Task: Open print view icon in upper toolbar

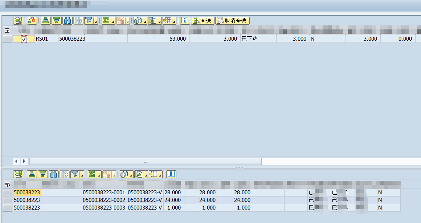Action: (138, 21)
